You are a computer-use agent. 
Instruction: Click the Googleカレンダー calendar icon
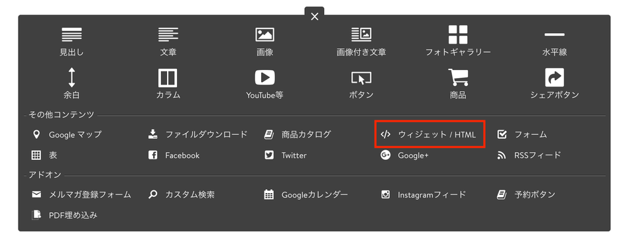tap(269, 194)
